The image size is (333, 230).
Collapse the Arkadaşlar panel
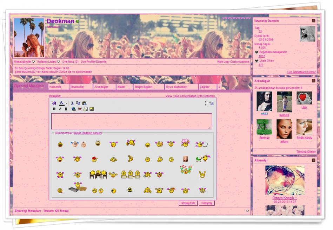click(x=313, y=81)
